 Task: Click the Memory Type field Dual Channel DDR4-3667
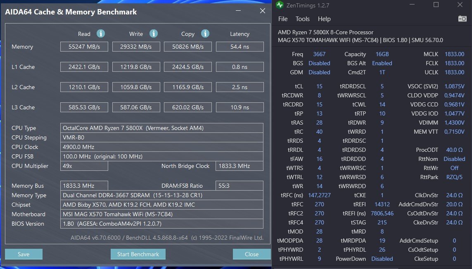(x=161, y=195)
